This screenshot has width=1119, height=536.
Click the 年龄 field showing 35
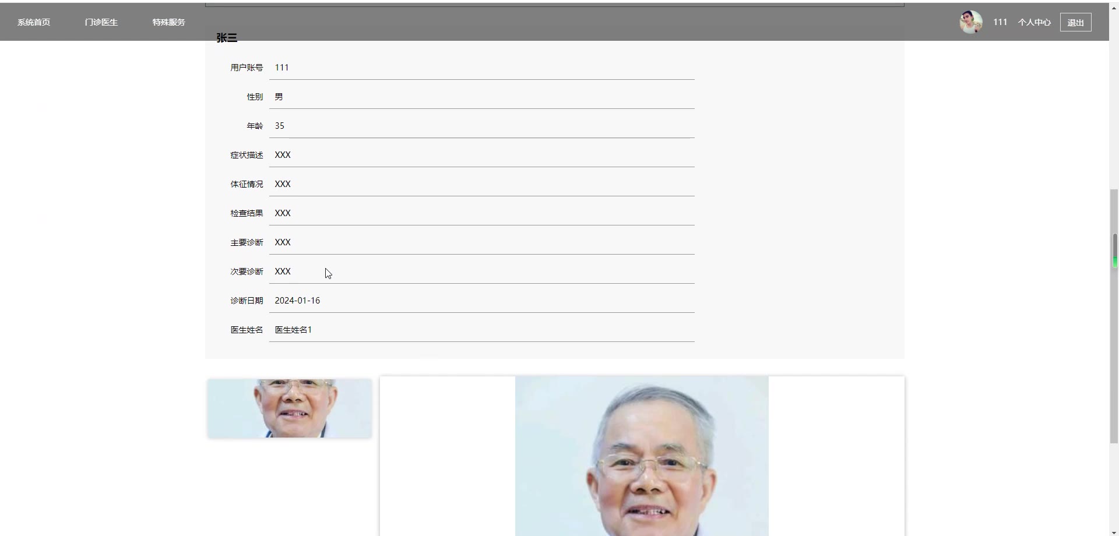tap(481, 126)
